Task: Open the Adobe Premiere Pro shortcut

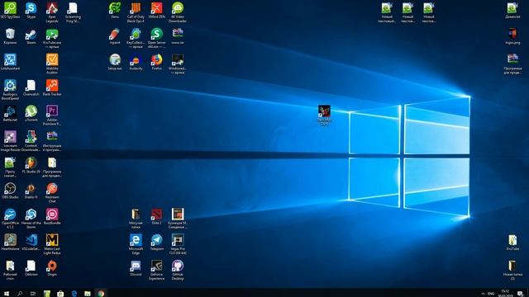Action: coord(52,115)
